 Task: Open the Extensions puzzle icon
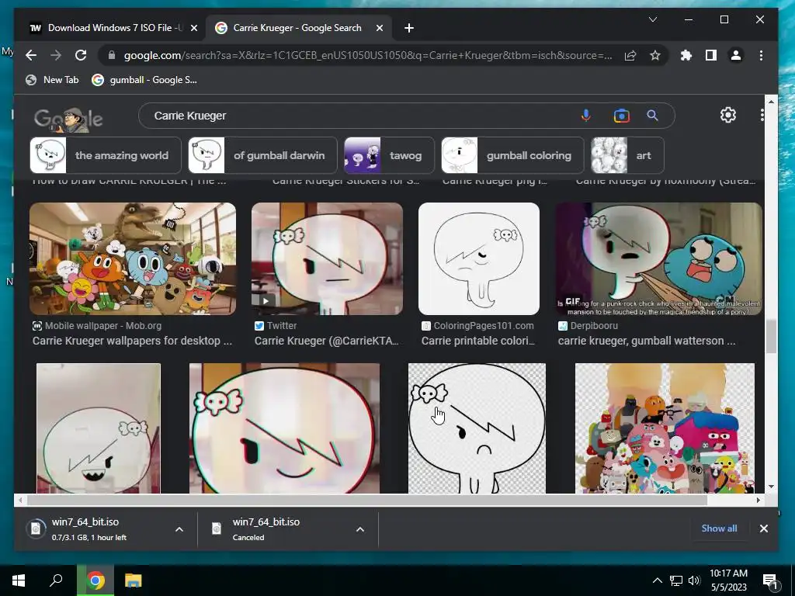coord(686,55)
